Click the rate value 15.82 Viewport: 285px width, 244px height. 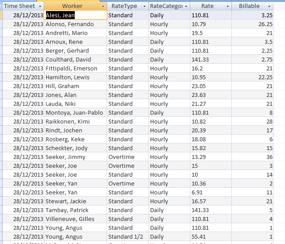point(211,148)
